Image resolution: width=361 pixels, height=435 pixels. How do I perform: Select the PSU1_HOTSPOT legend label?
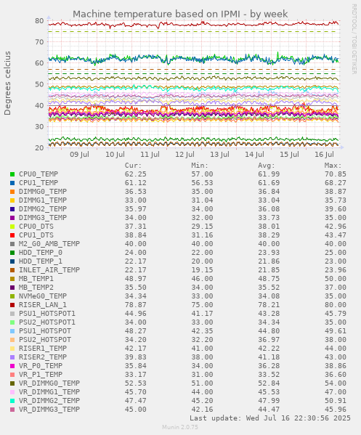pos(45,331)
